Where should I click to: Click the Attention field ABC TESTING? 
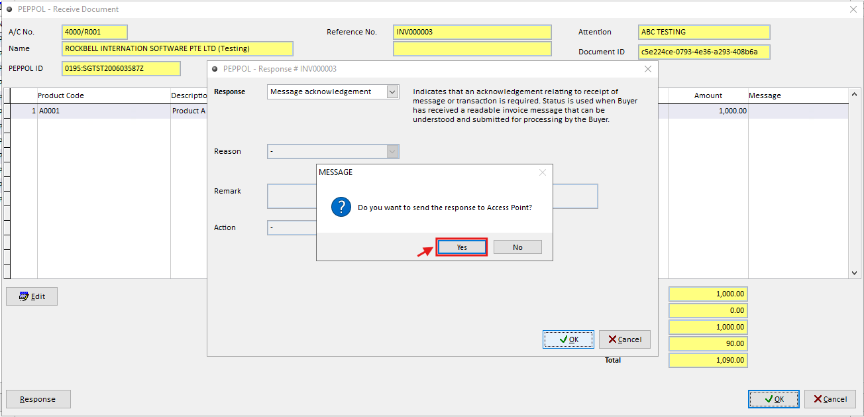[704, 32]
